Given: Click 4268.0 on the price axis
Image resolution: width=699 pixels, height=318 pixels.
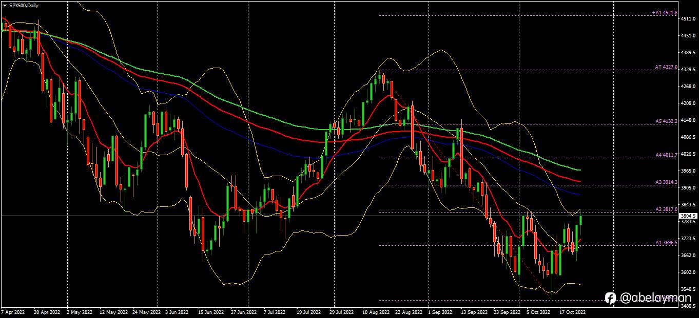Looking at the screenshot, I should tap(688, 86).
